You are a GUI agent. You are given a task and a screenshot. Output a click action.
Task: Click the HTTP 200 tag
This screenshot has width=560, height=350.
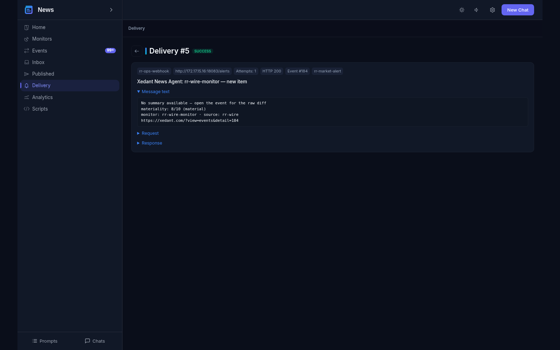pos(272,71)
